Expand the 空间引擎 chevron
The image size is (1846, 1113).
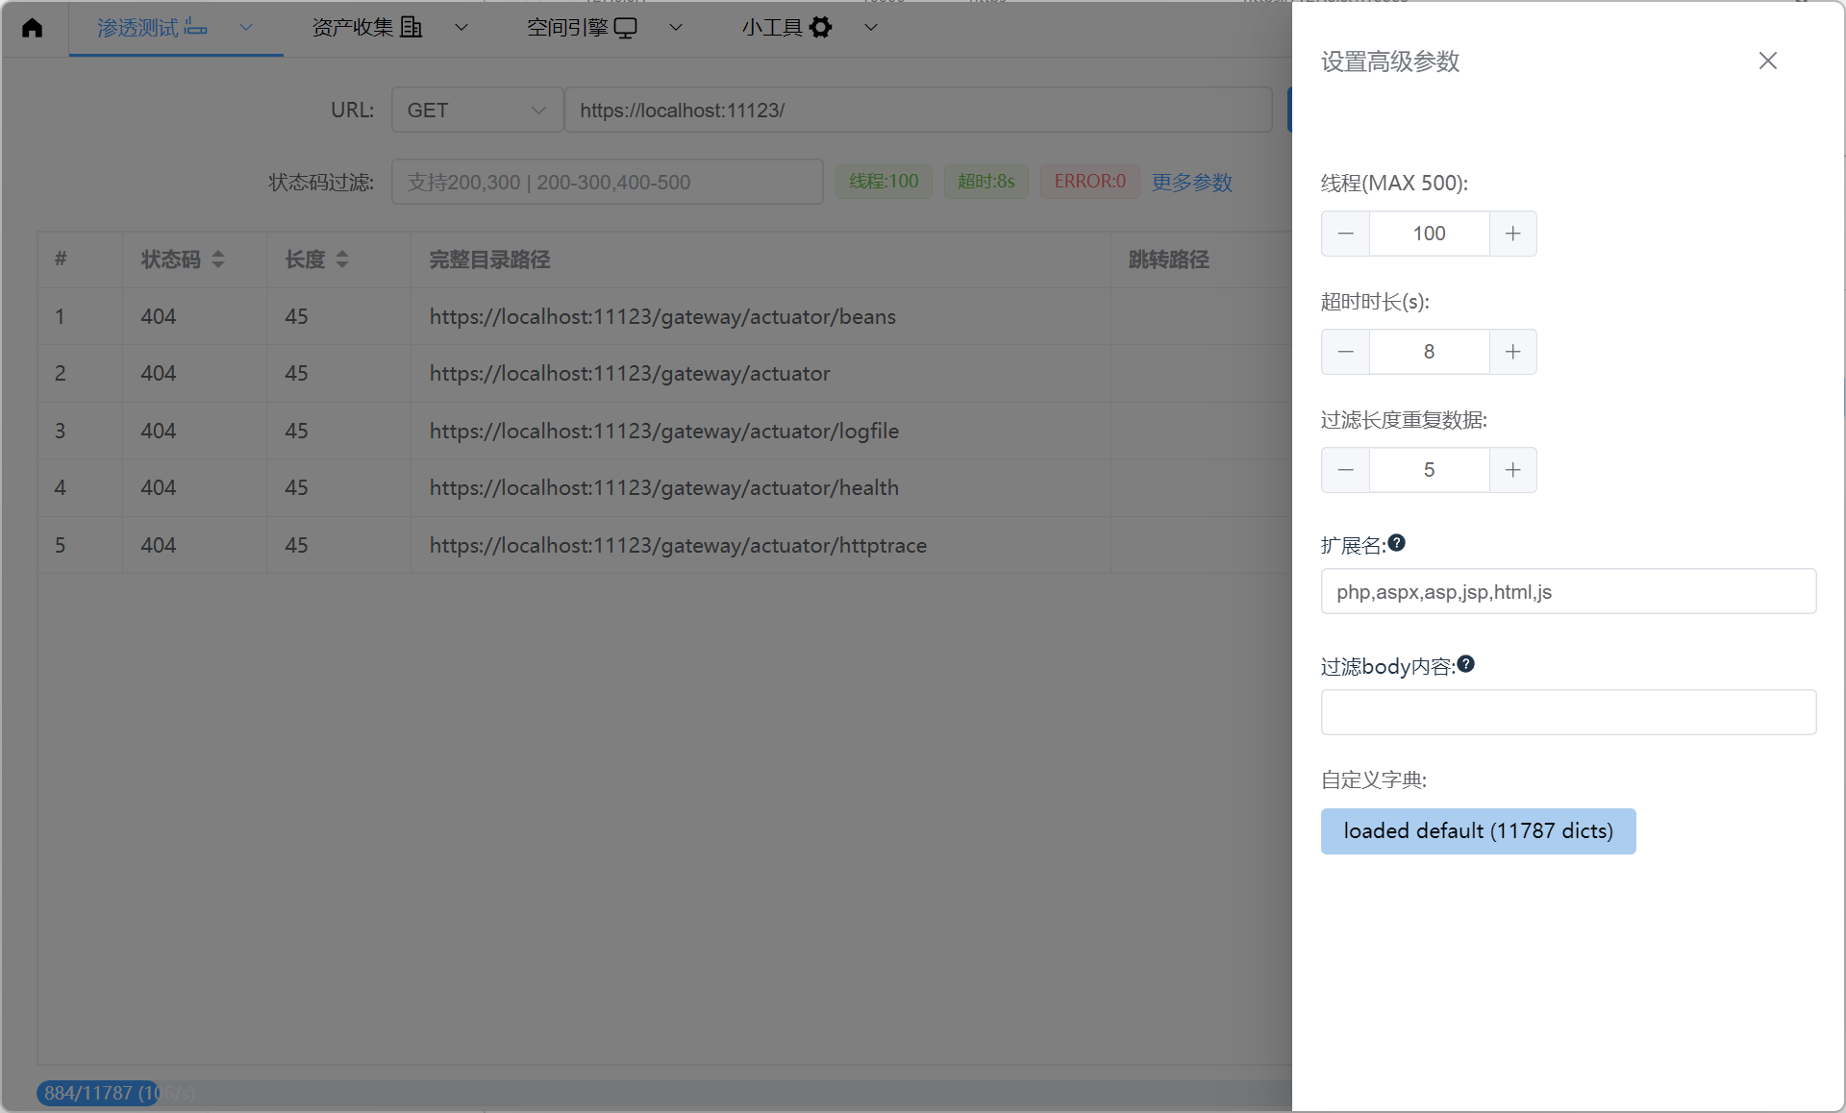tap(676, 28)
